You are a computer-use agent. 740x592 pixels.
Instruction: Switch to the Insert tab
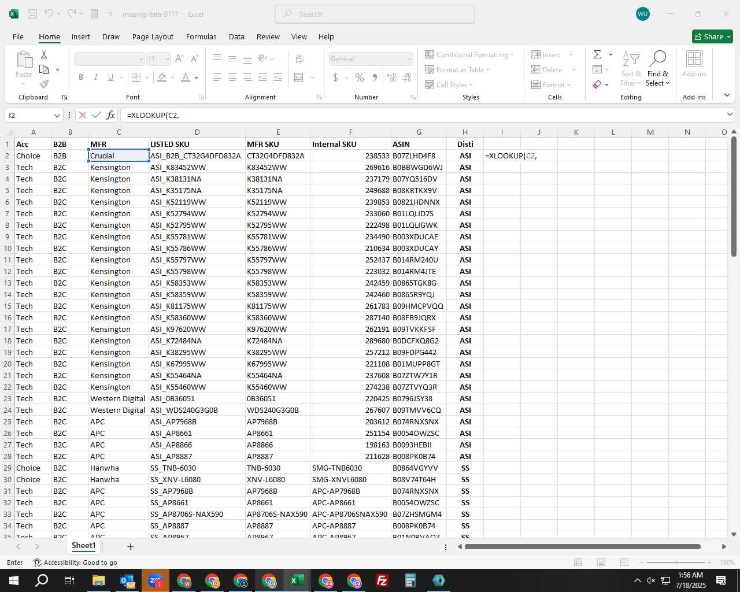click(81, 36)
